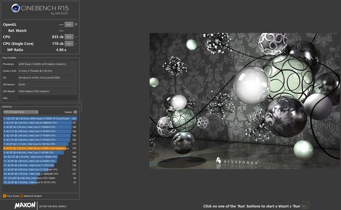Click the orange Your Score legend swatch
341x210 pixels.
[x=5, y=196]
